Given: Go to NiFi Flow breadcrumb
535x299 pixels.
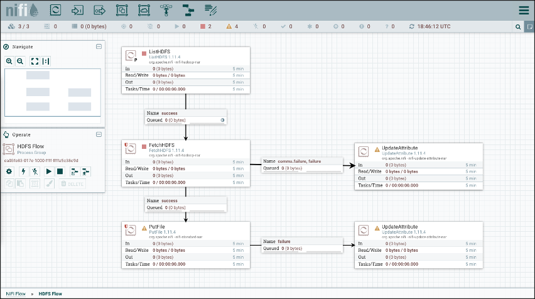Looking at the screenshot, I should pos(16,293).
